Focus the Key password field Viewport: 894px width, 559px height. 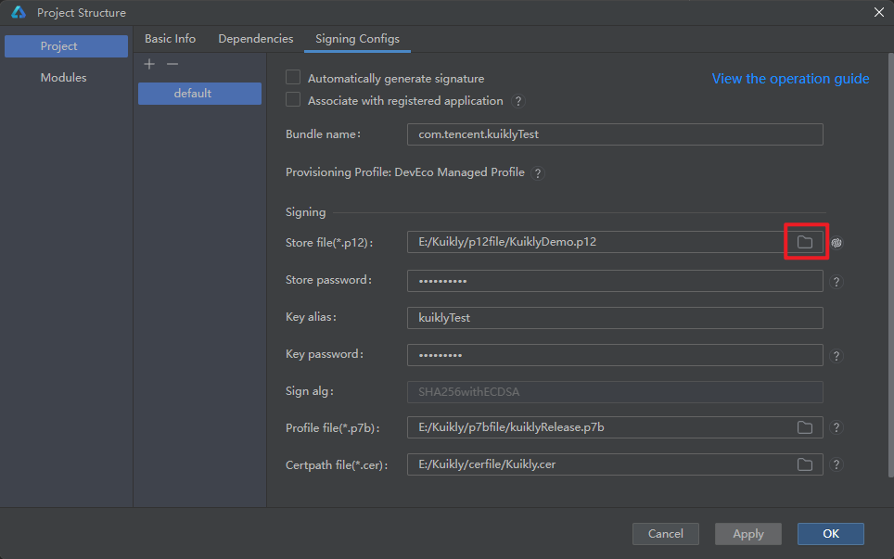615,355
